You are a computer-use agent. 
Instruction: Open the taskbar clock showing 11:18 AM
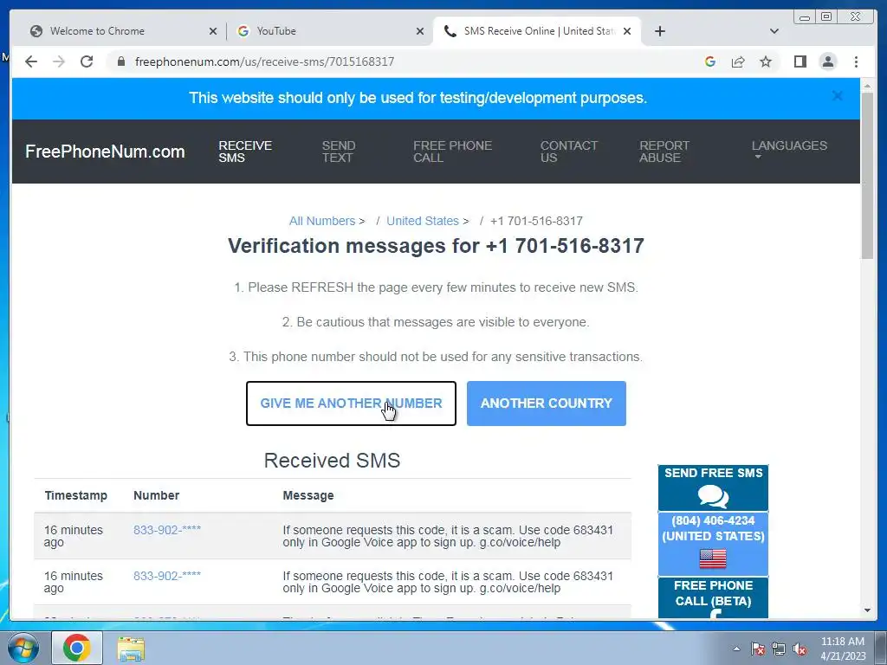point(843,649)
